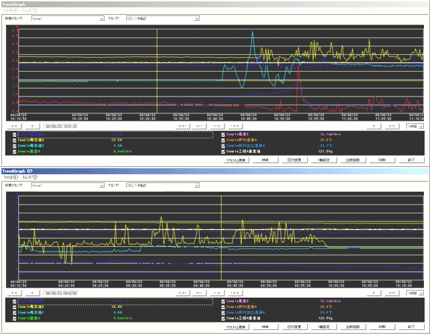Click 比較起動 button in top TrendGraph
This screenshot has width=430, height=334.
click(353, 160)
